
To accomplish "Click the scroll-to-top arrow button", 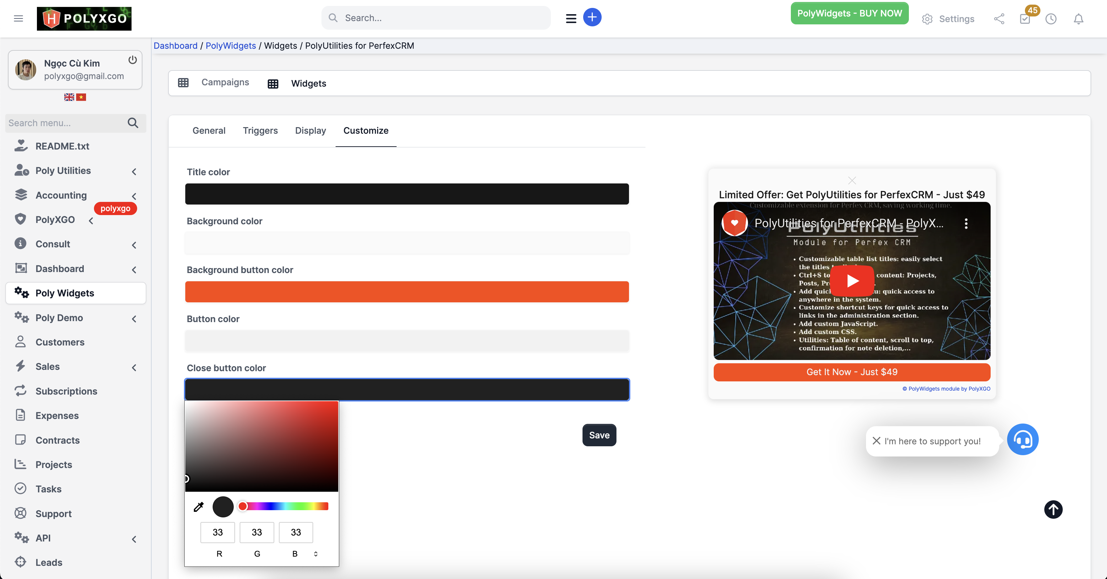I will (1053, 510).
